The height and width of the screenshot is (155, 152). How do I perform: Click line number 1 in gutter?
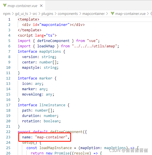tap(9, 19)
